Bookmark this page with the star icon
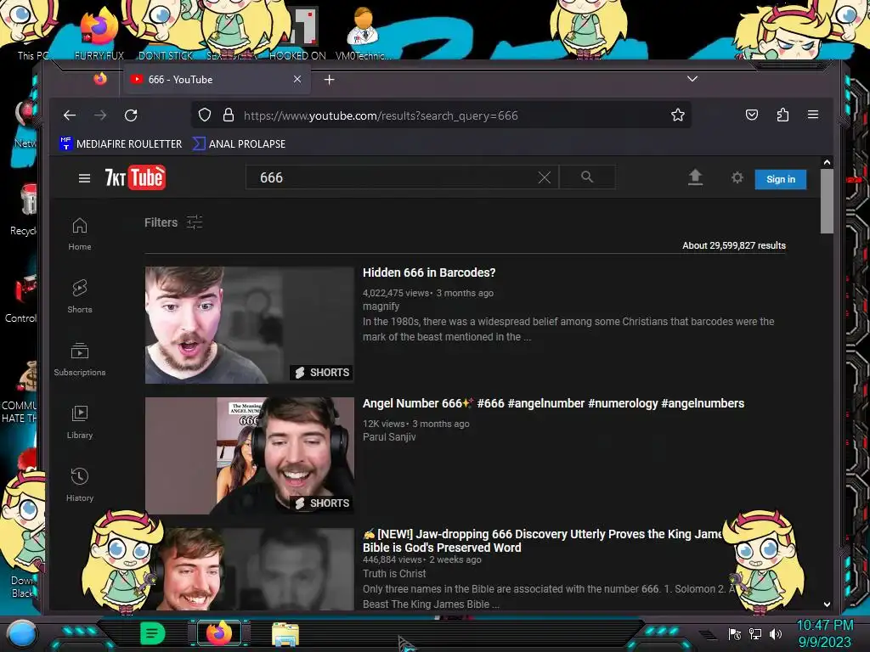 (677, 115)
